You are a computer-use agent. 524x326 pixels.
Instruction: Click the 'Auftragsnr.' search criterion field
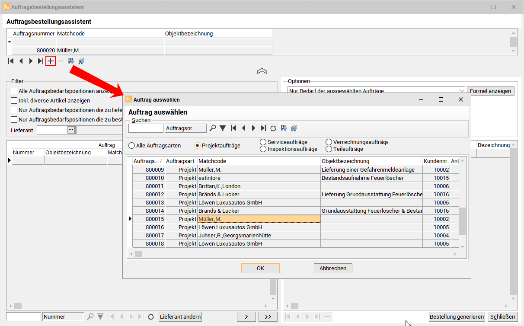(x=186, y=128)
